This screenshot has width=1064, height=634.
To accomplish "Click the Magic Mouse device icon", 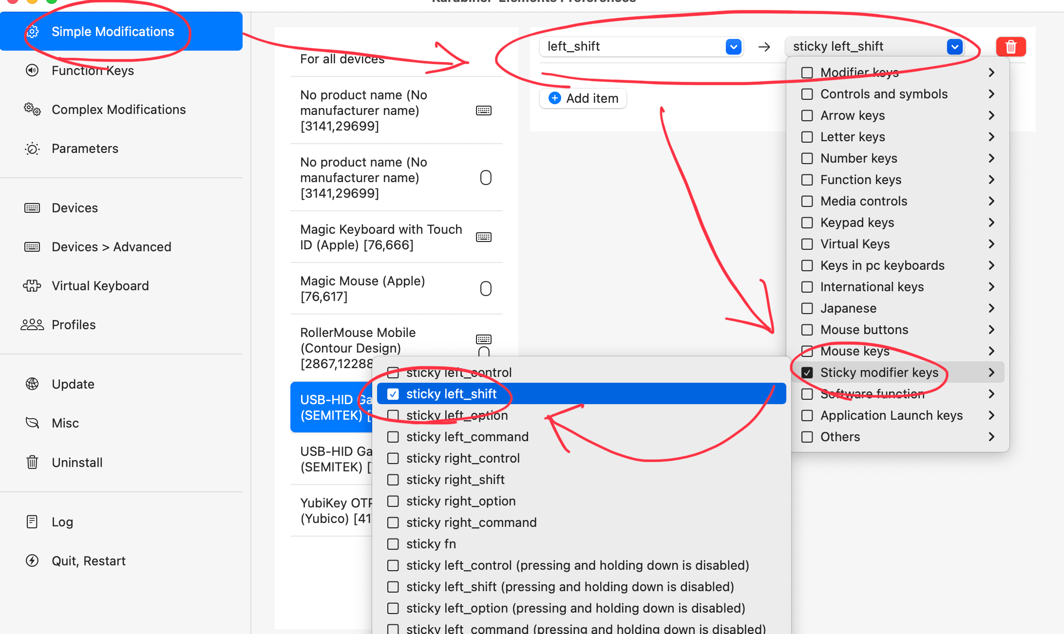I will [486, 289].
